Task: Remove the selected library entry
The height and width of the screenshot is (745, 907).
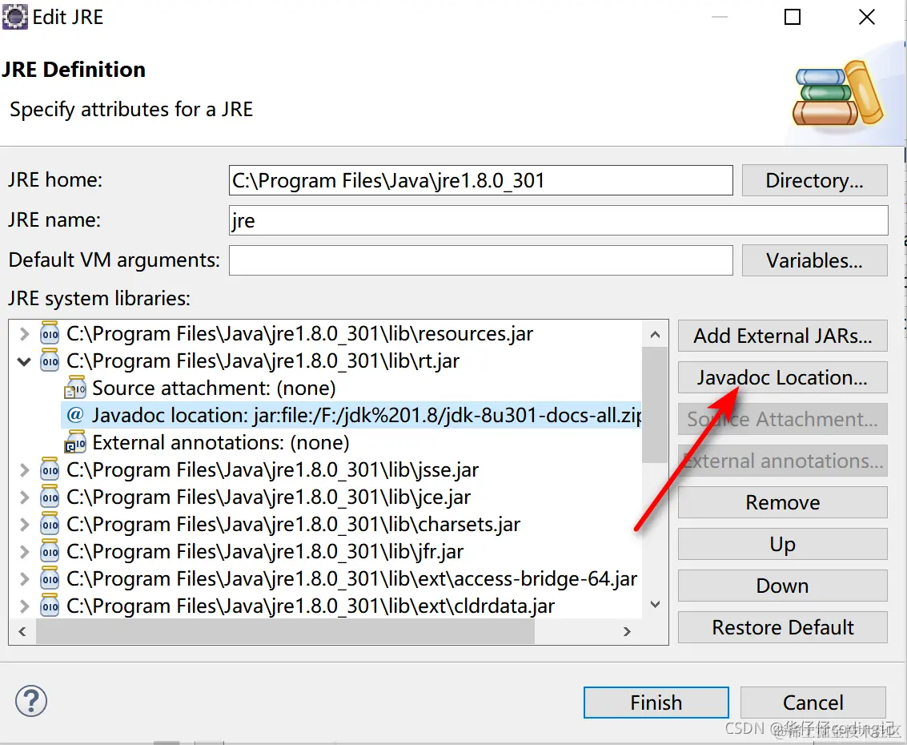Action: [783, 502]
